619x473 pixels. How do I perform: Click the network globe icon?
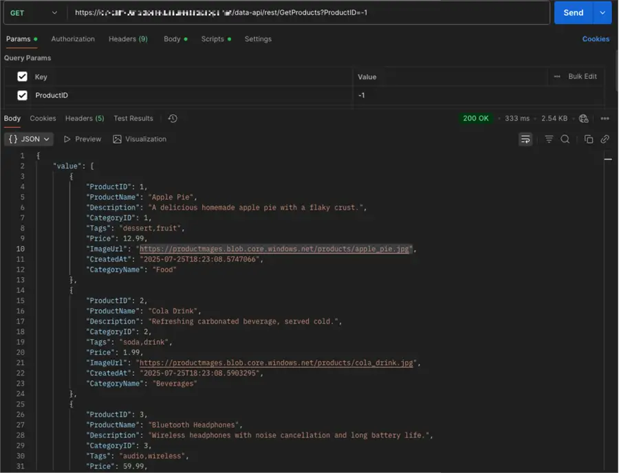point(583,118)
